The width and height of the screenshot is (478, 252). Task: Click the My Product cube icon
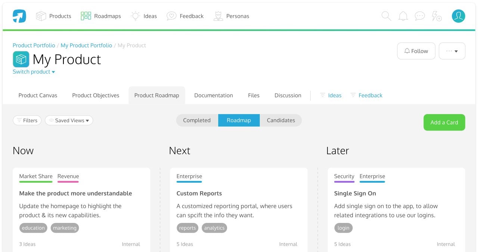tap(21, 59)
